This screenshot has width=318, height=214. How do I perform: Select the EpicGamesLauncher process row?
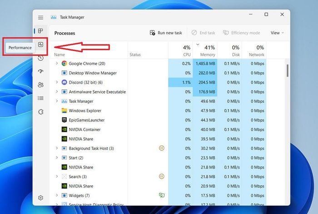[158, 120]
